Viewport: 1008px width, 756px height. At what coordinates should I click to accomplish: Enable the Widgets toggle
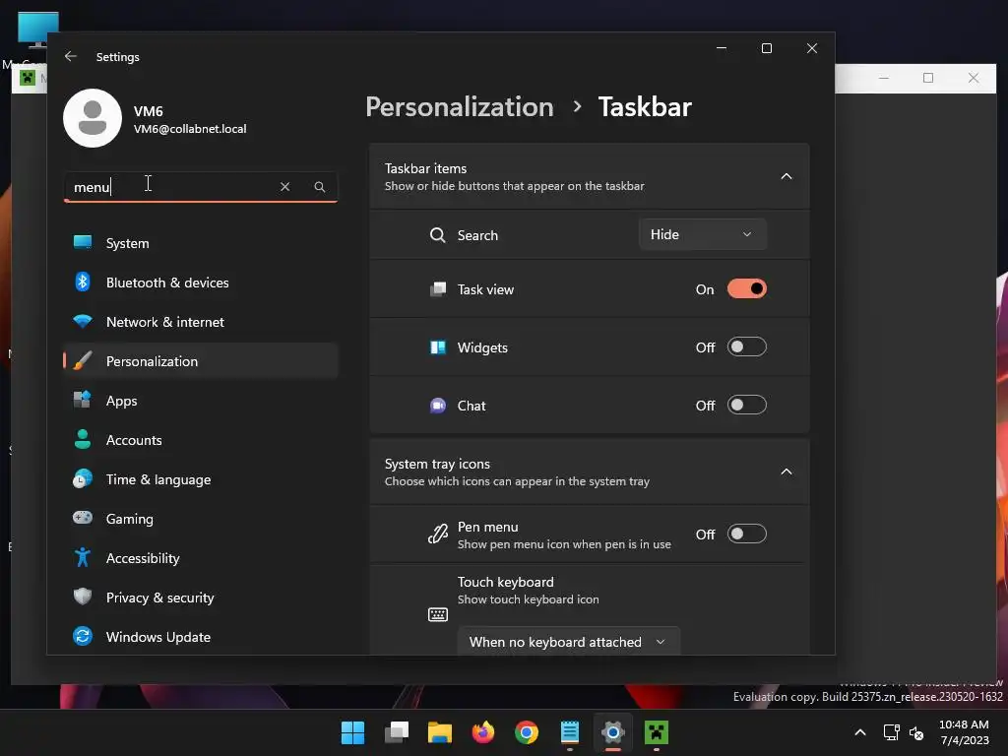(x=746, y=347)
